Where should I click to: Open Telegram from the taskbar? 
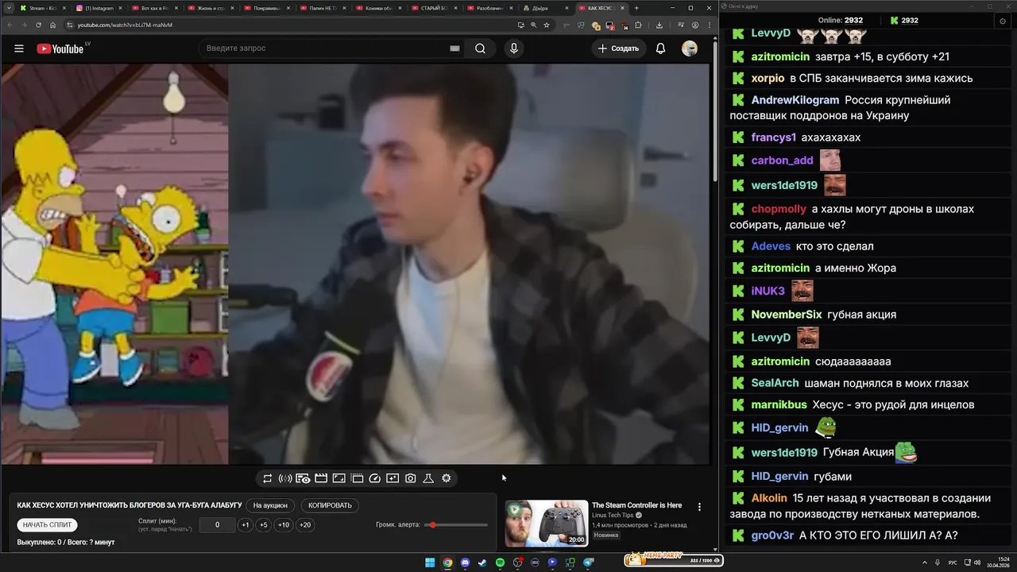pos(588,562)
